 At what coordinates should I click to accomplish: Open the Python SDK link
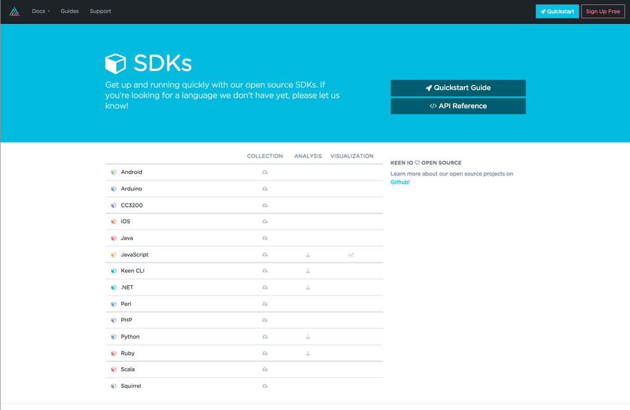click(130, 337)
